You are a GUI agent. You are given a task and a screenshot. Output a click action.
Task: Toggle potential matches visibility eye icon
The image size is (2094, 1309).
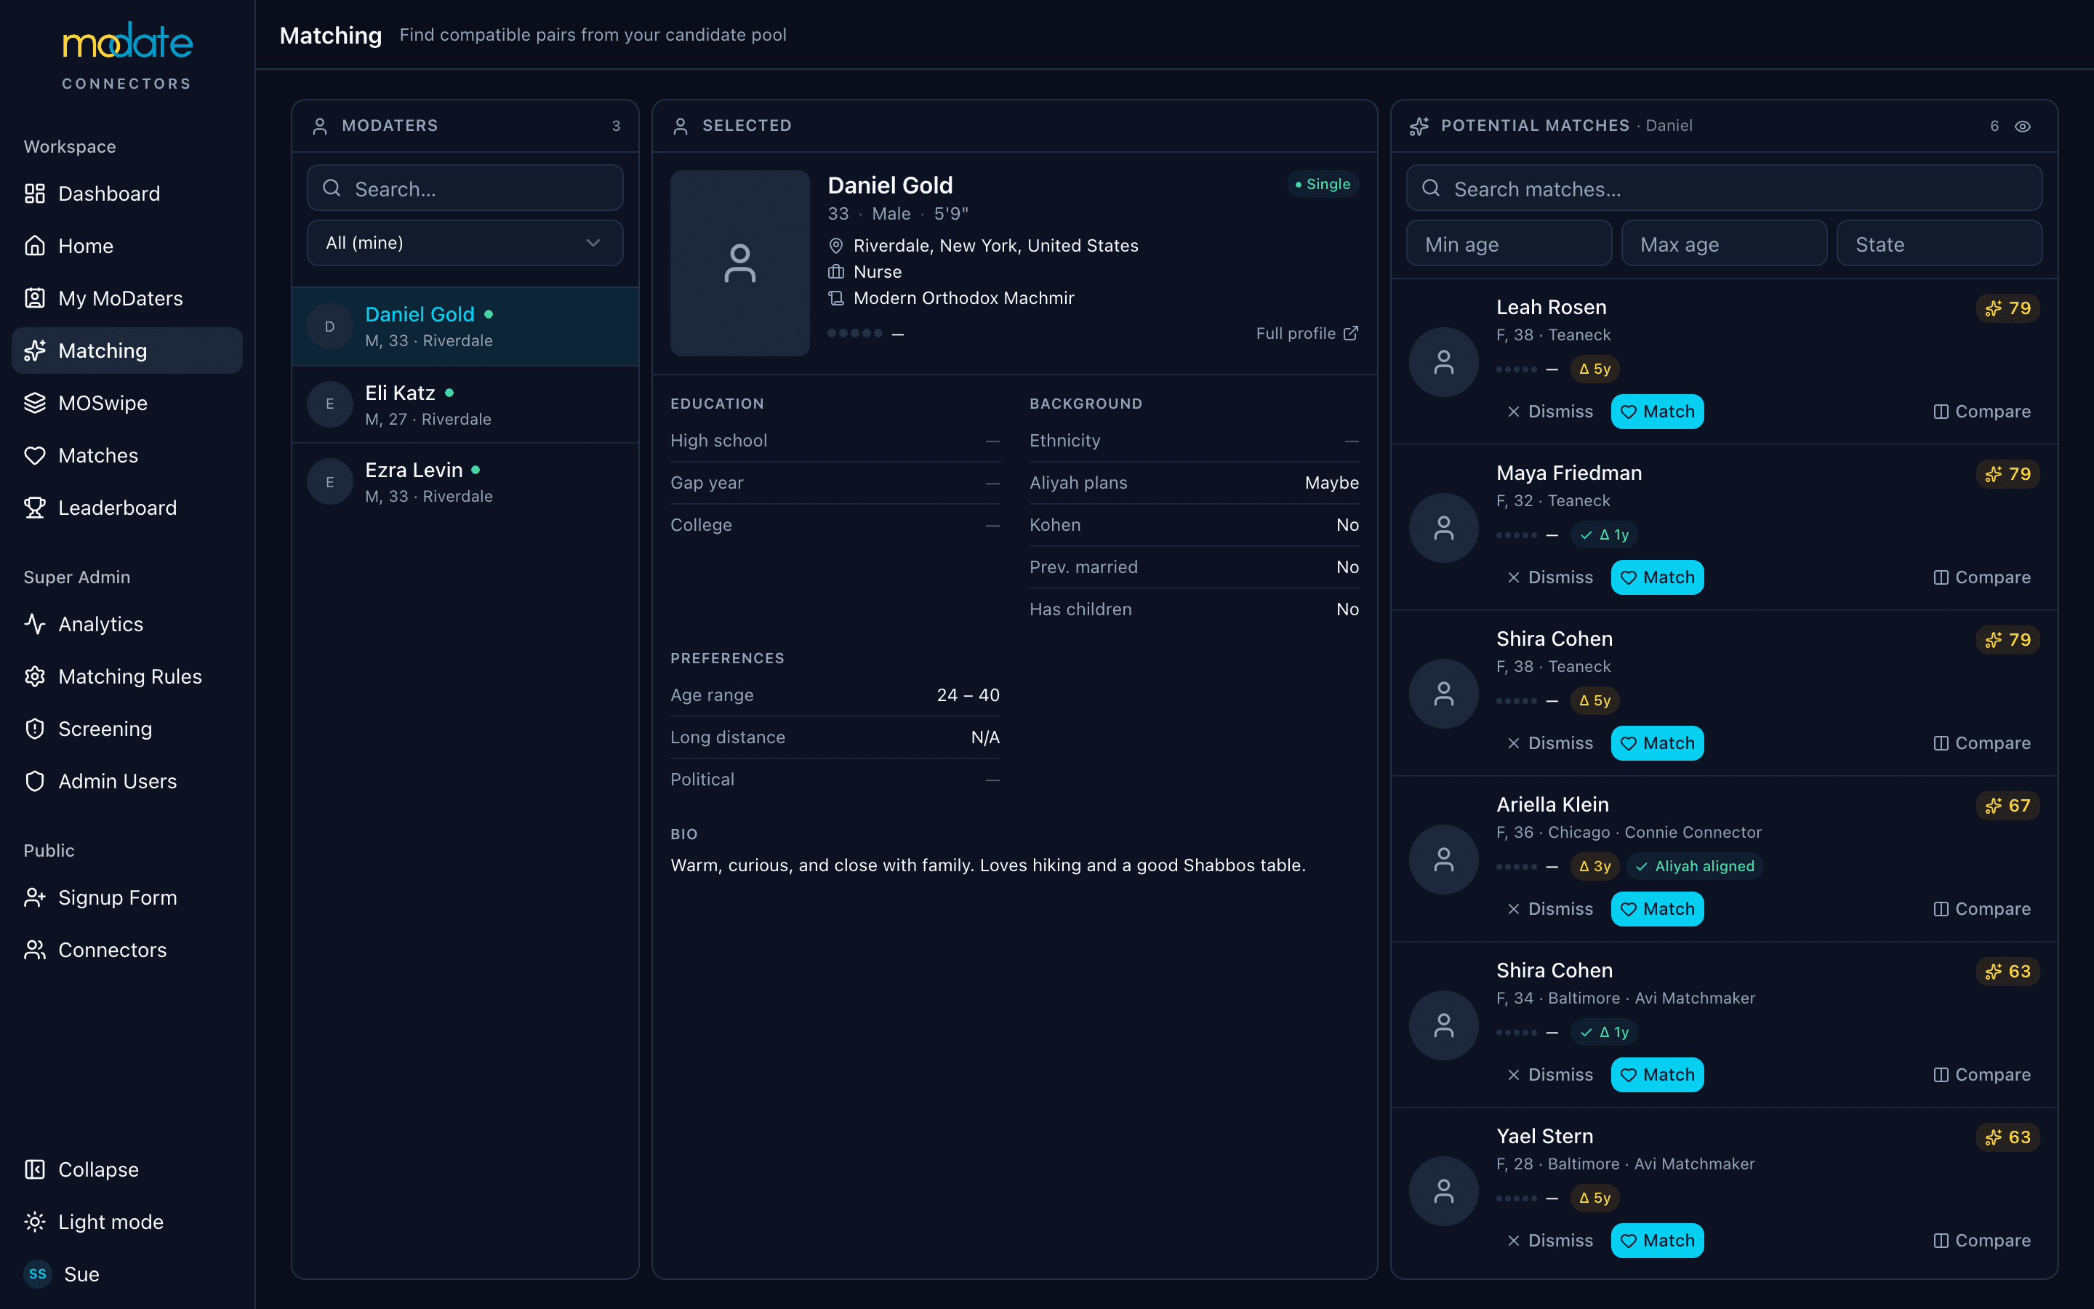click(x=2022, y=126)
